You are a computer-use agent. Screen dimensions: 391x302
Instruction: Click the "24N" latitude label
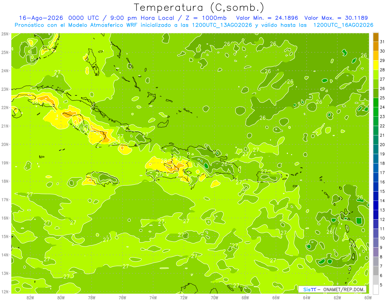tap(5, 71)
